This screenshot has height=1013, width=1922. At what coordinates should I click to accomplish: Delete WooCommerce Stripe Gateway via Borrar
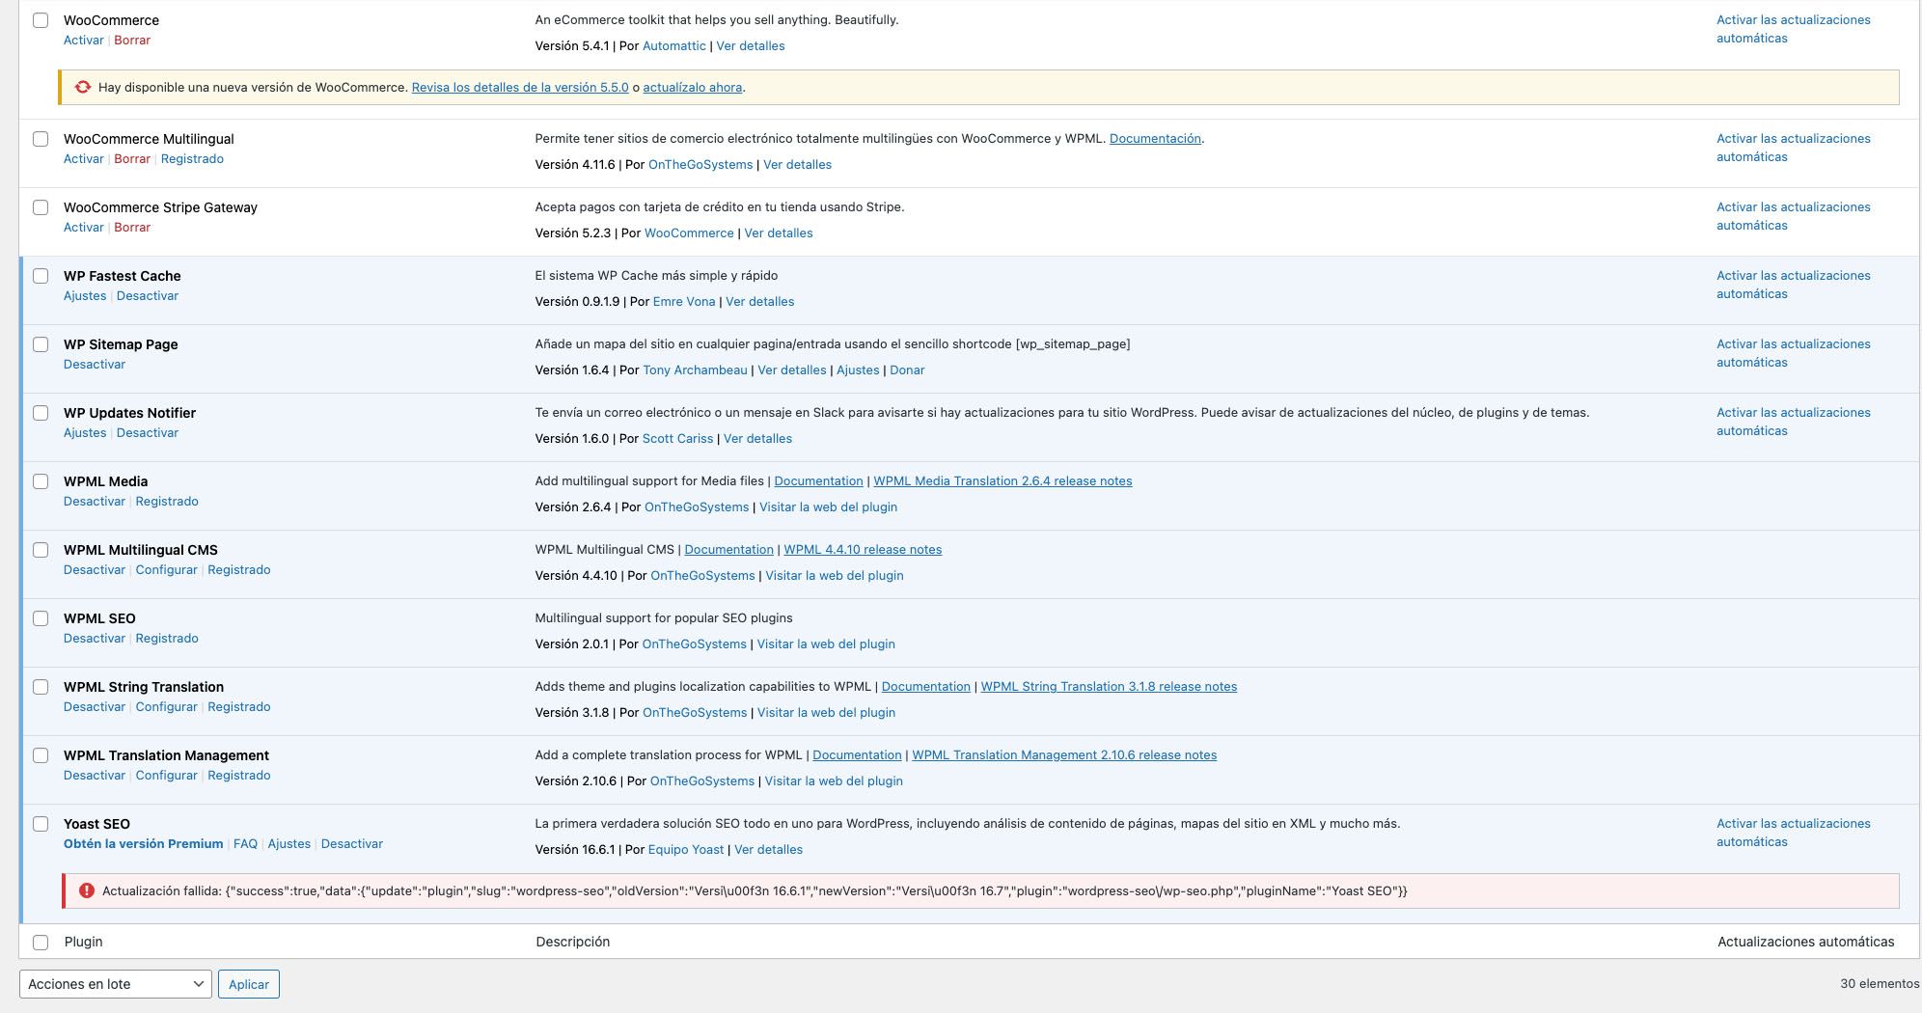(x=132, y=227)
